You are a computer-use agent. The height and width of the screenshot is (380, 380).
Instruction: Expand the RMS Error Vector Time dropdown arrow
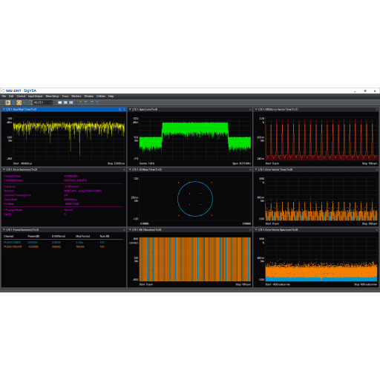256,109
